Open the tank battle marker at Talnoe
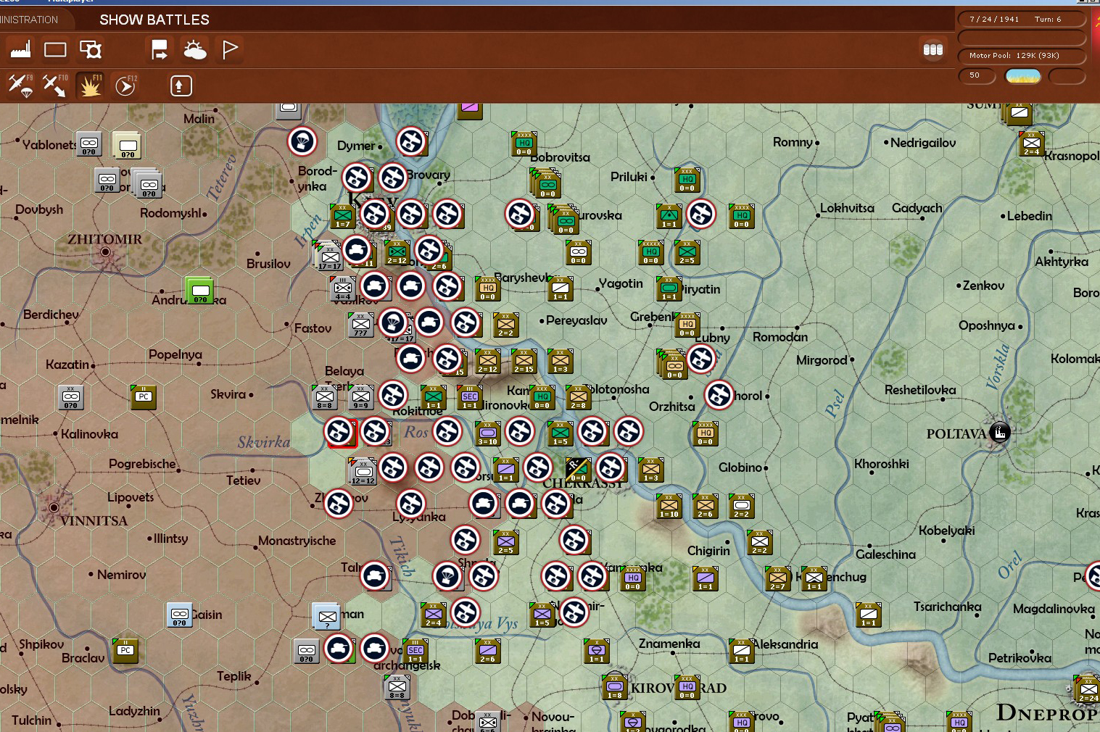 (375, 576)
